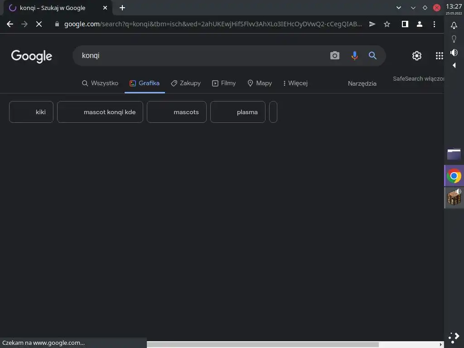
Task: Go to the Google homepage logo
Action: tap(32, 56)
